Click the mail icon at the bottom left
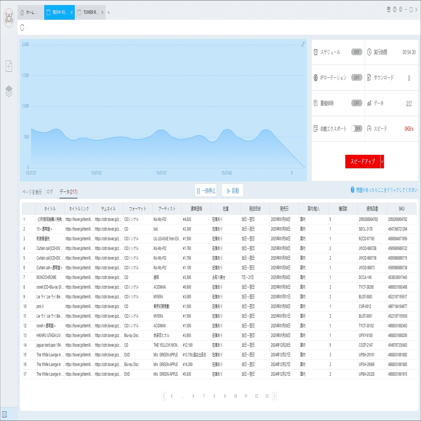The image size is (421, 421). (x=4, y=414)
